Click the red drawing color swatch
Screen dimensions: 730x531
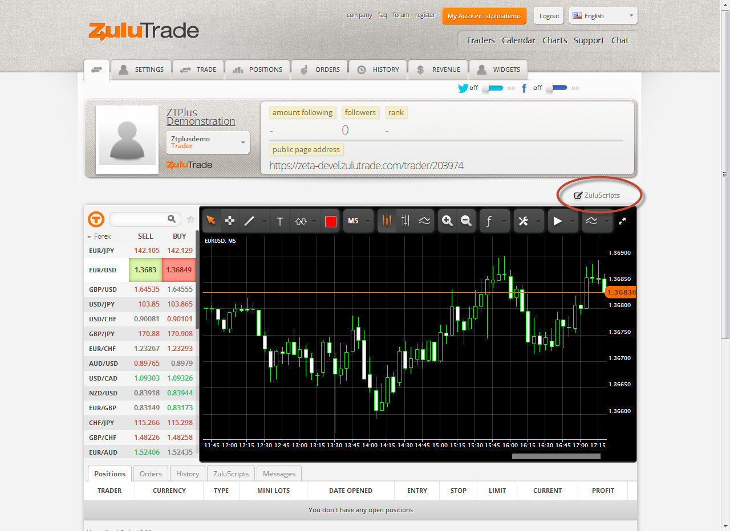tap(331, 221)
